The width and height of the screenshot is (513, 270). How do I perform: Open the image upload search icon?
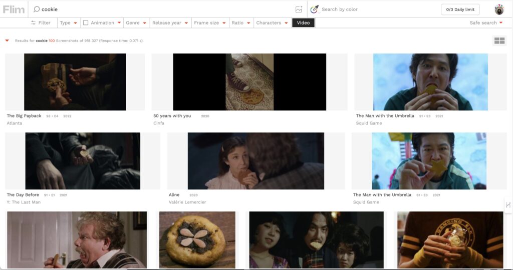click(299, 9)
